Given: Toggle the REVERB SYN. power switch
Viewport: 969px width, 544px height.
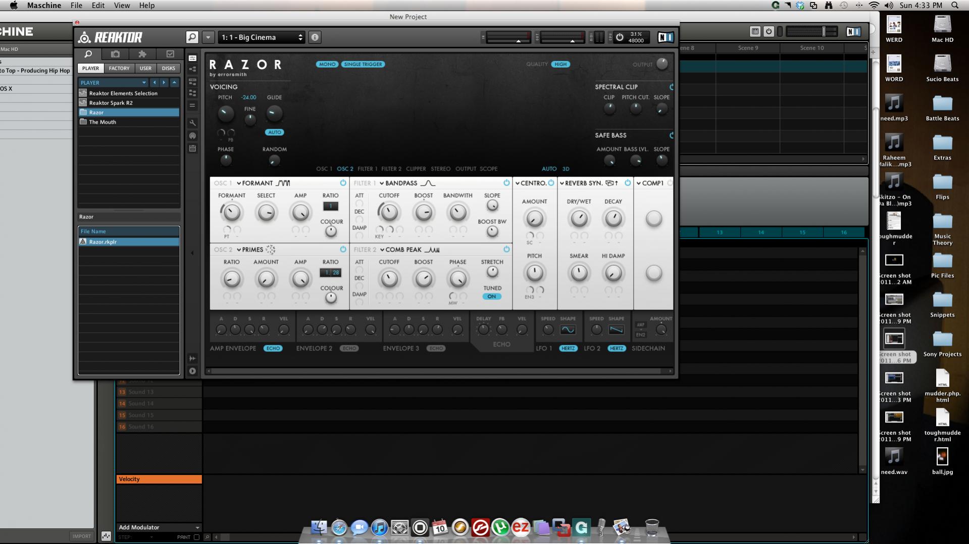Looking at the screenshot, I should coord(628,183).
